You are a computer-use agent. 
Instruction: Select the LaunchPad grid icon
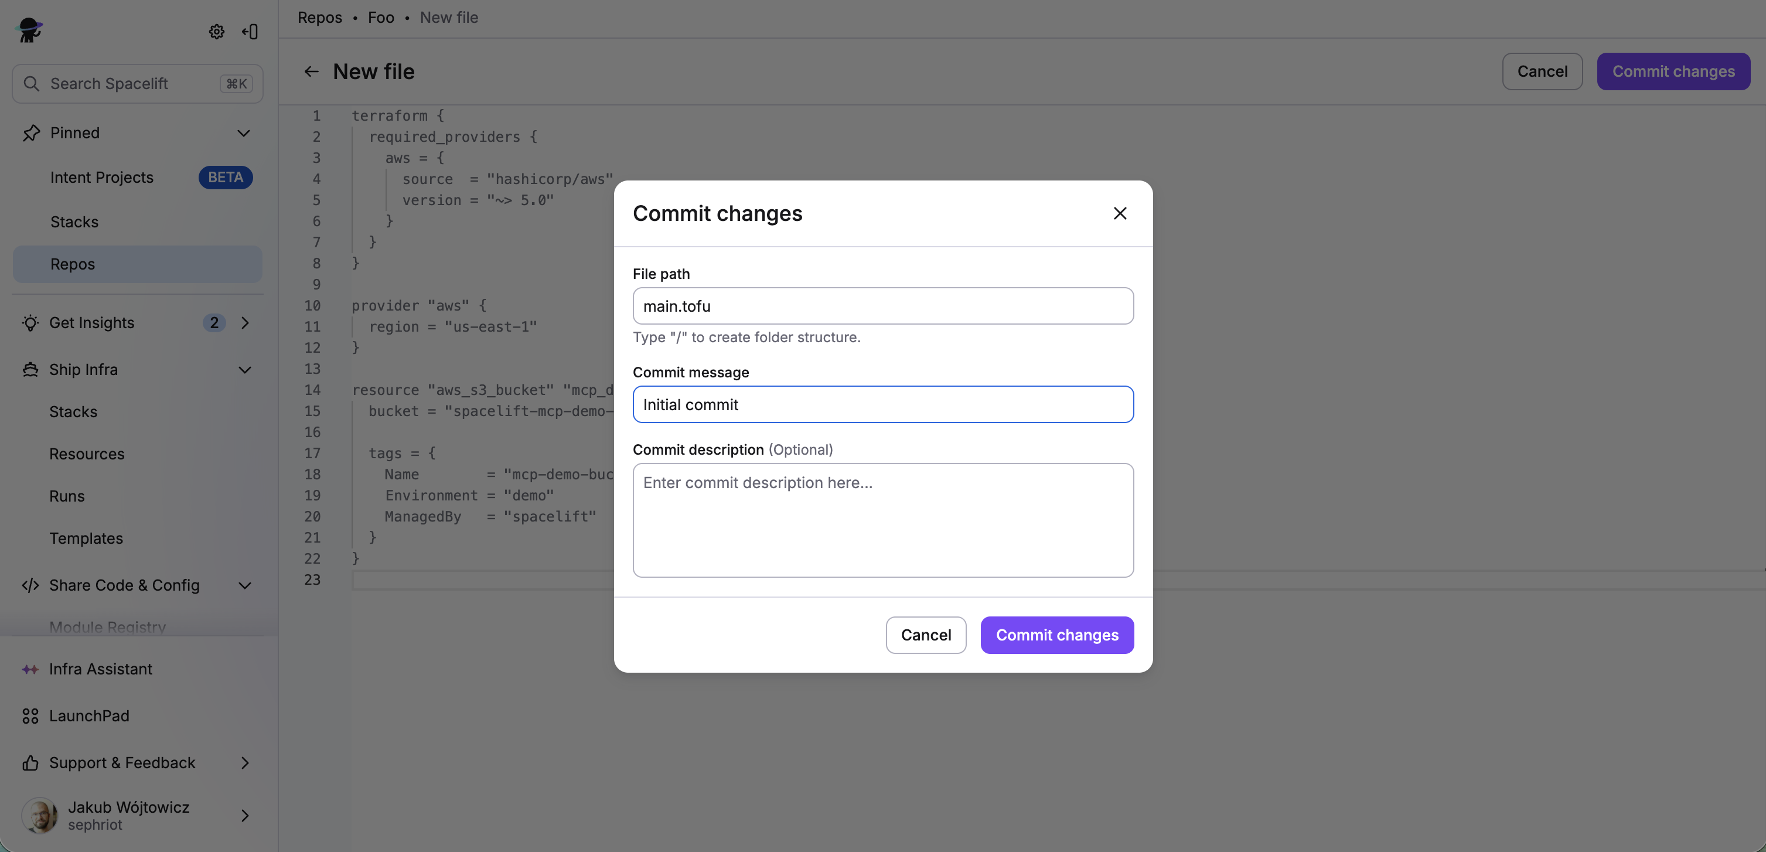(x=30, y=715)
